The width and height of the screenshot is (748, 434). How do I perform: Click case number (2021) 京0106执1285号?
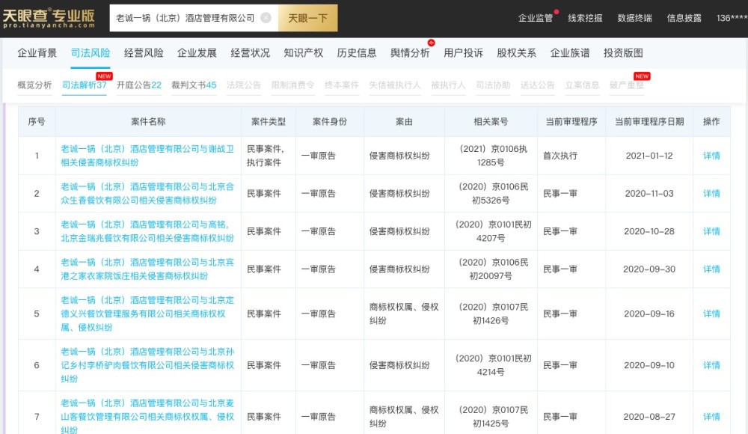491,156
